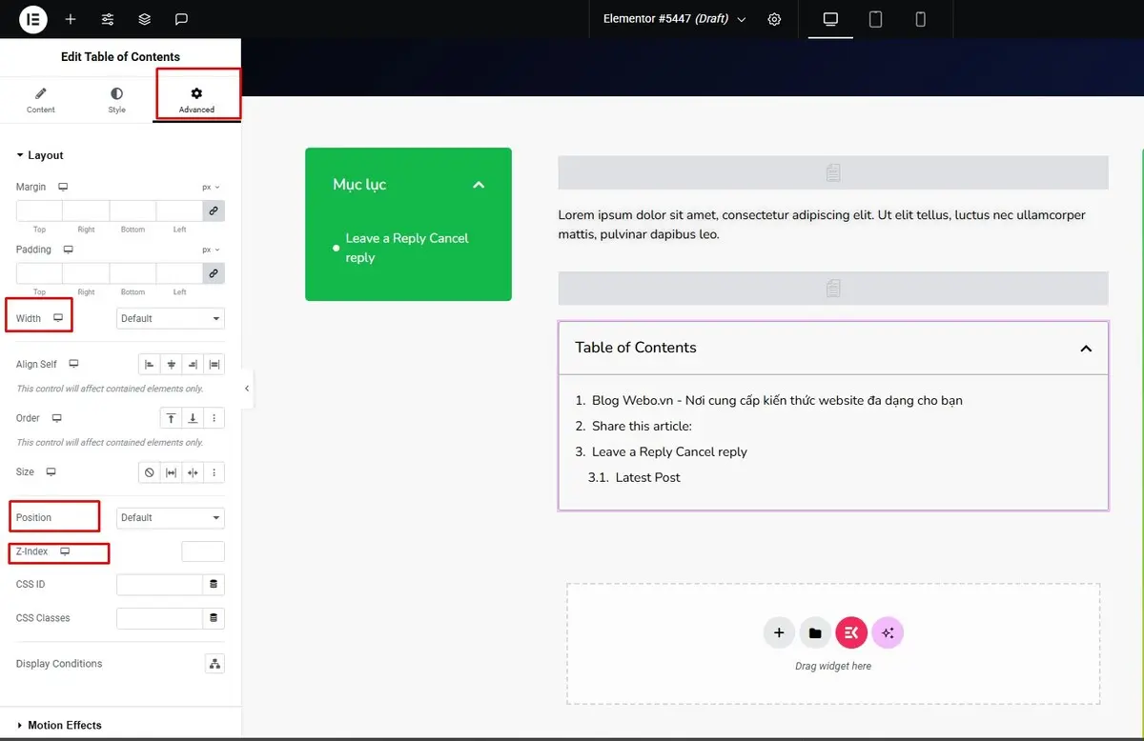Collapse the Layout section
The image size is (1144, 741).
(40, 155)
